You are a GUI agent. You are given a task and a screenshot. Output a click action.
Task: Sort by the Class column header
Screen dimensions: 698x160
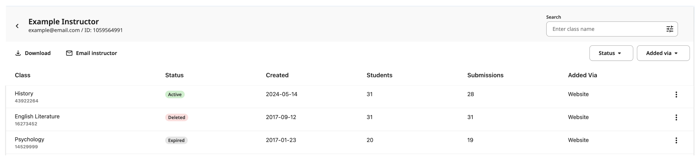click(x=22, y=75)
